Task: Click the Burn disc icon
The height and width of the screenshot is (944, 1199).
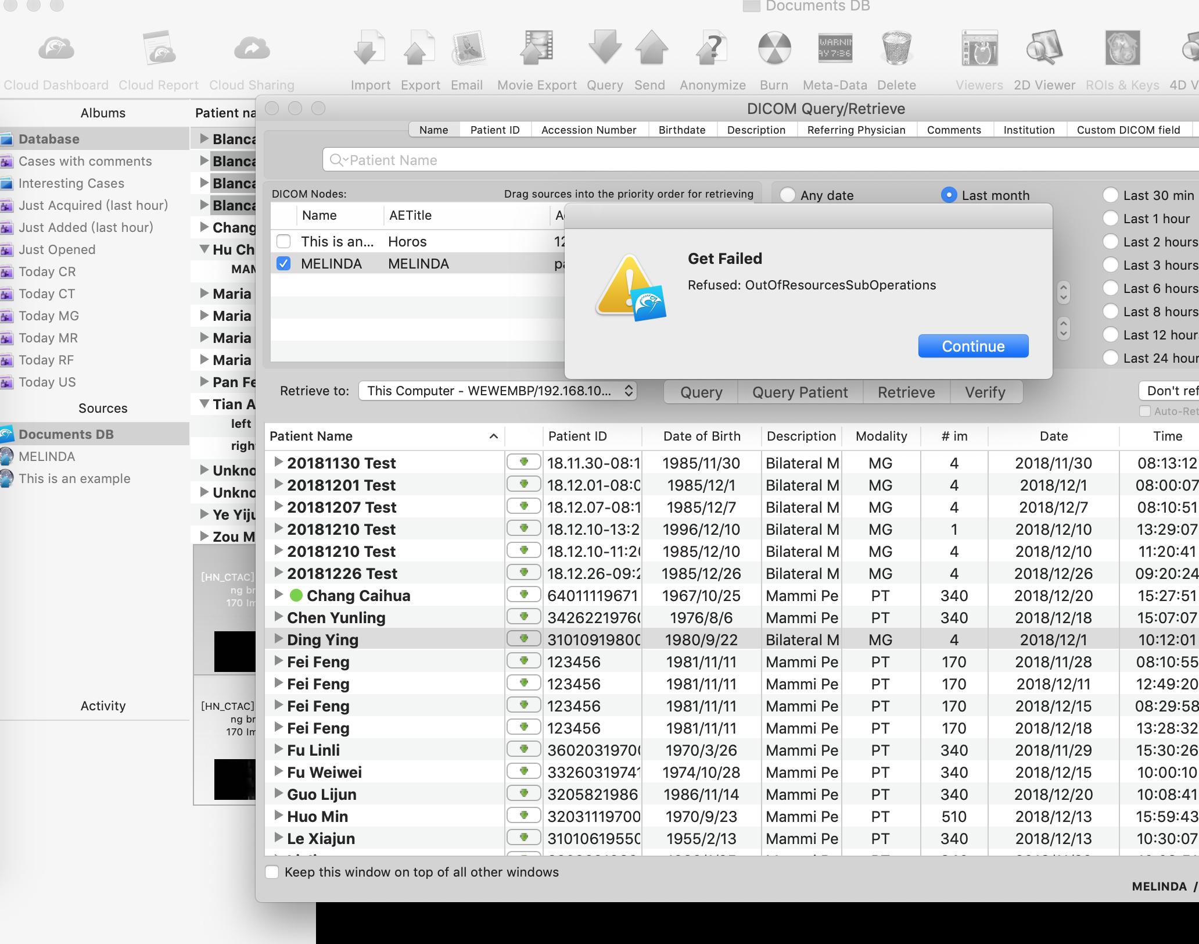Action: click(774, 49)
